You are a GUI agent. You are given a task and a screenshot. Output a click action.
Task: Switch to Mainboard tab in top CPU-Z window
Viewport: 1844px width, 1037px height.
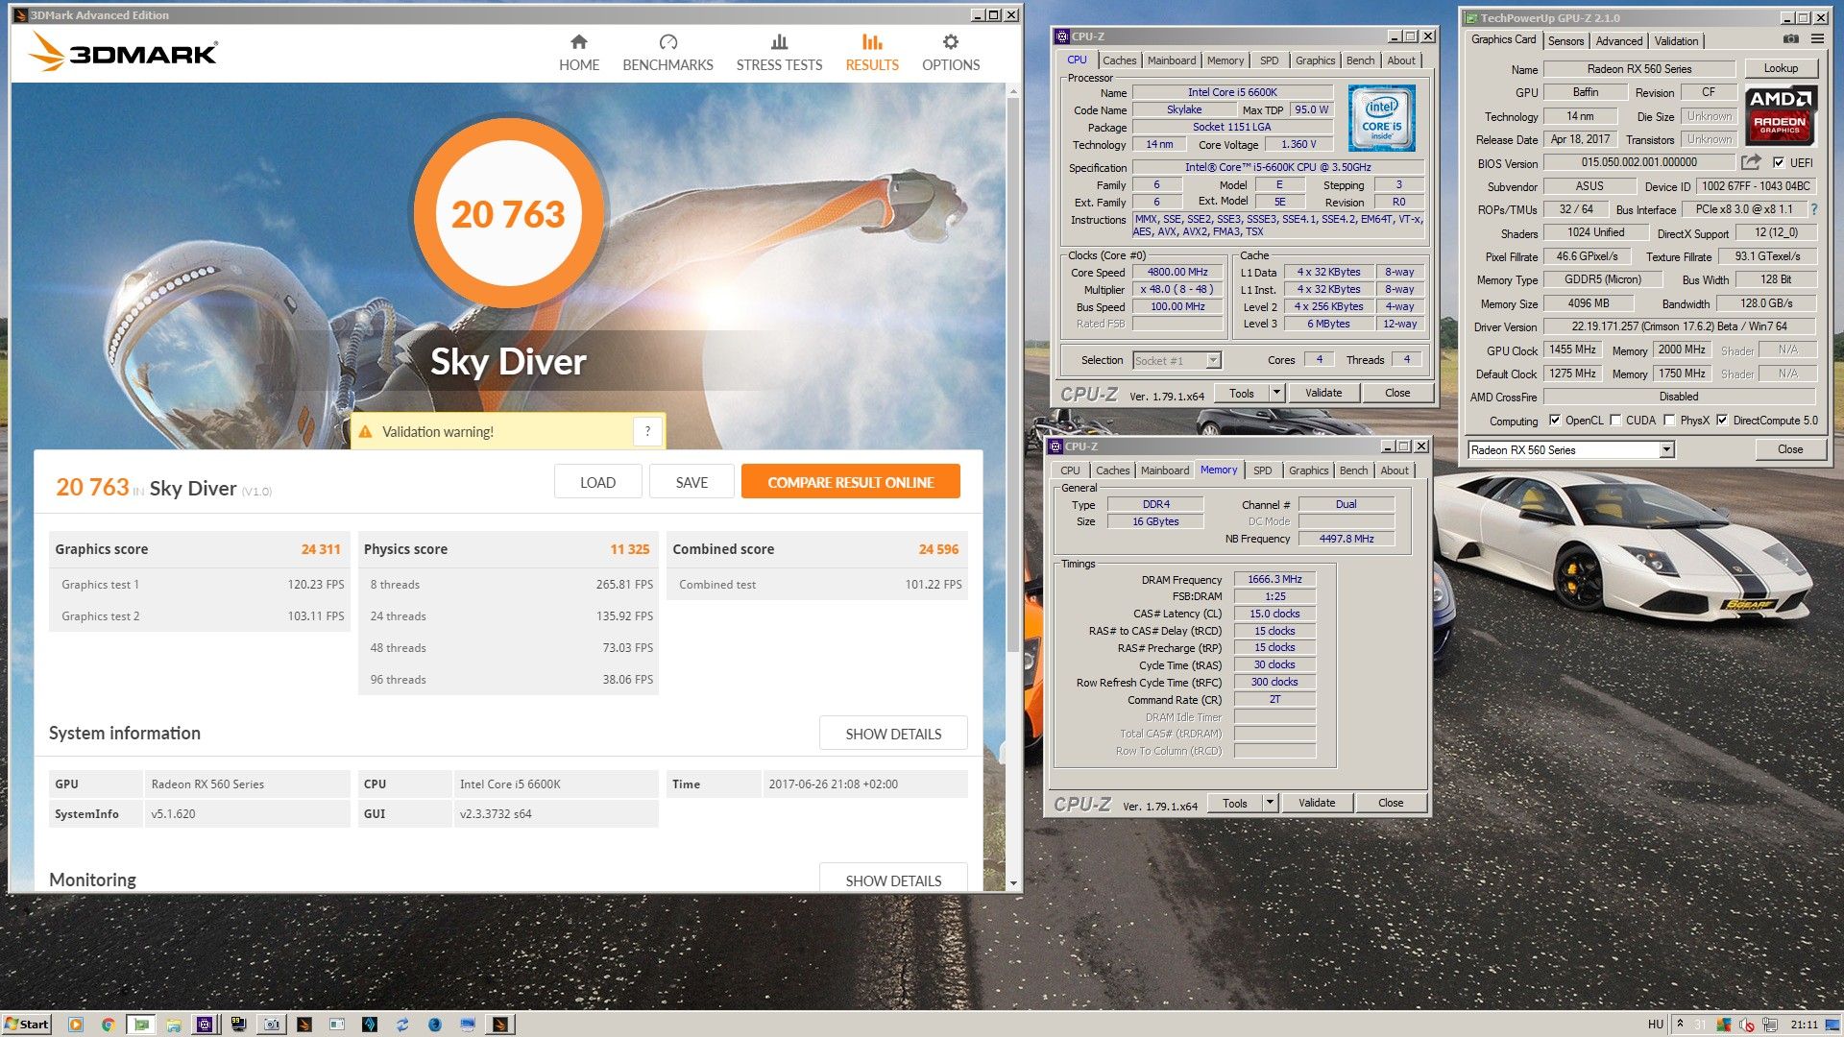(x=1172, y=60)
